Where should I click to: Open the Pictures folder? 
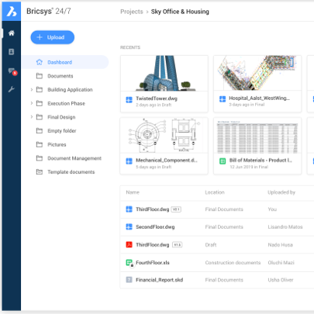[57, 144]
